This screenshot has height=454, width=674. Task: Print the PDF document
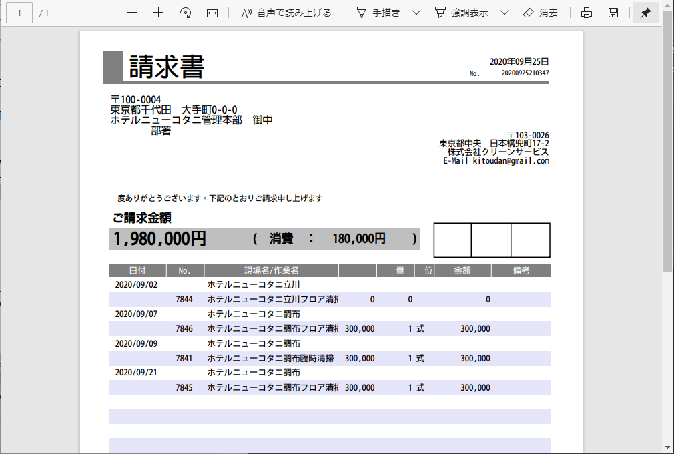tap(587, 13)
